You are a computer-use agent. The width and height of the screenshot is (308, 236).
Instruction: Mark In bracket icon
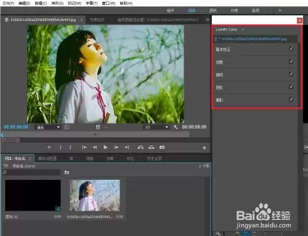(x=60, y=147)
